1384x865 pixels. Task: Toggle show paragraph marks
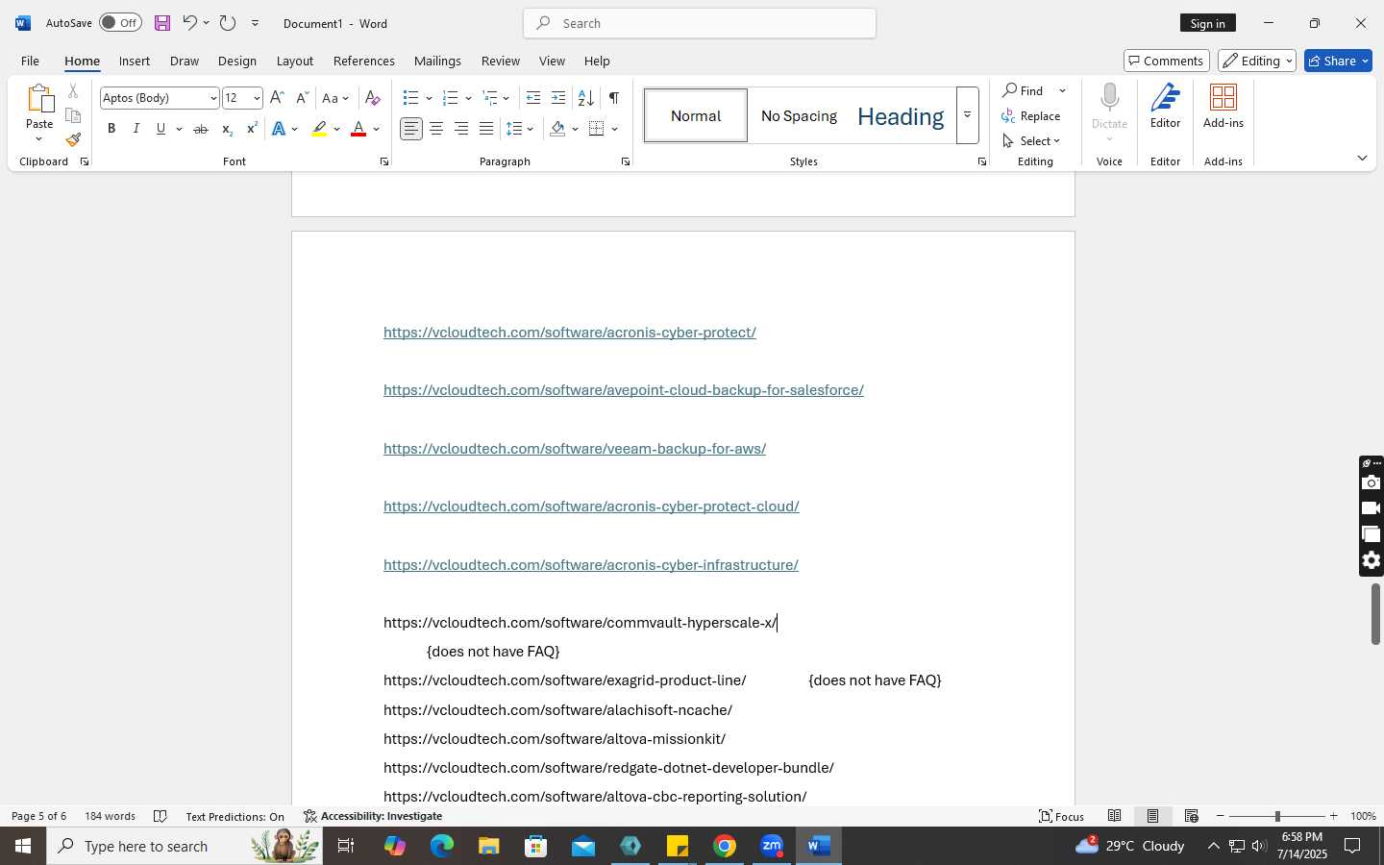pyautogui.click(x=614, y=98)
